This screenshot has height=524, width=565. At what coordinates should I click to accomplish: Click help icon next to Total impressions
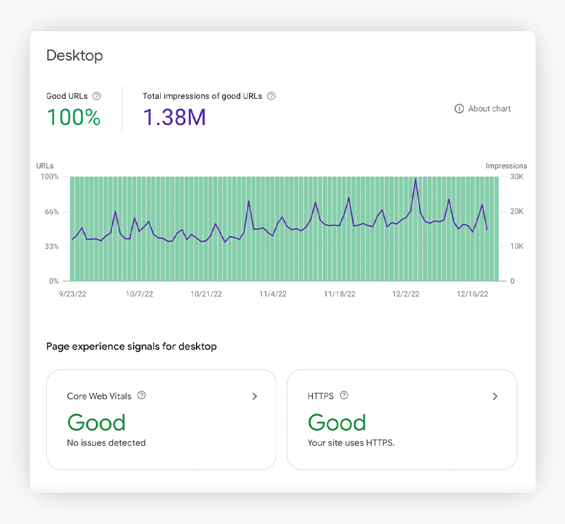tap(271, 96)
